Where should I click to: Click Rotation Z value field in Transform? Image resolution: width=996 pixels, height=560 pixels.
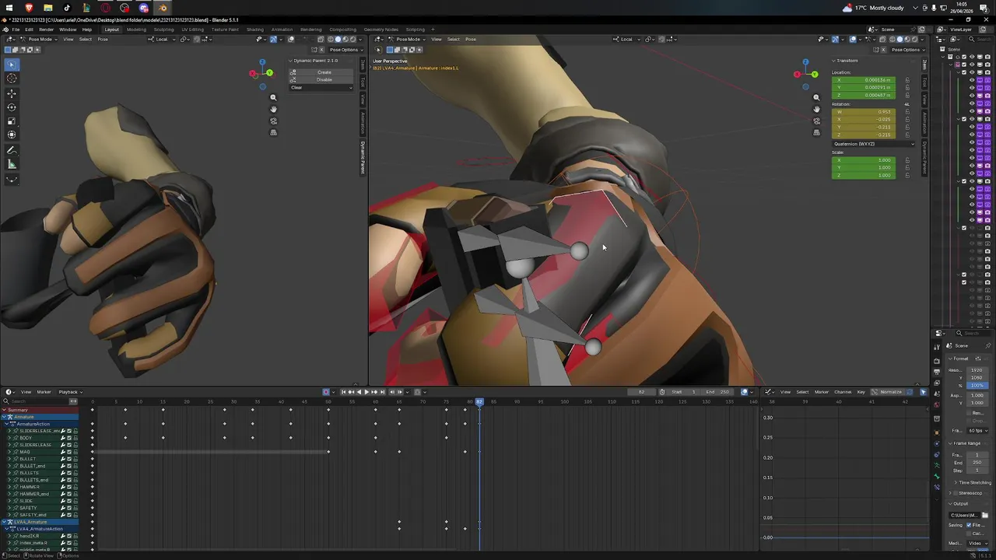864,135
